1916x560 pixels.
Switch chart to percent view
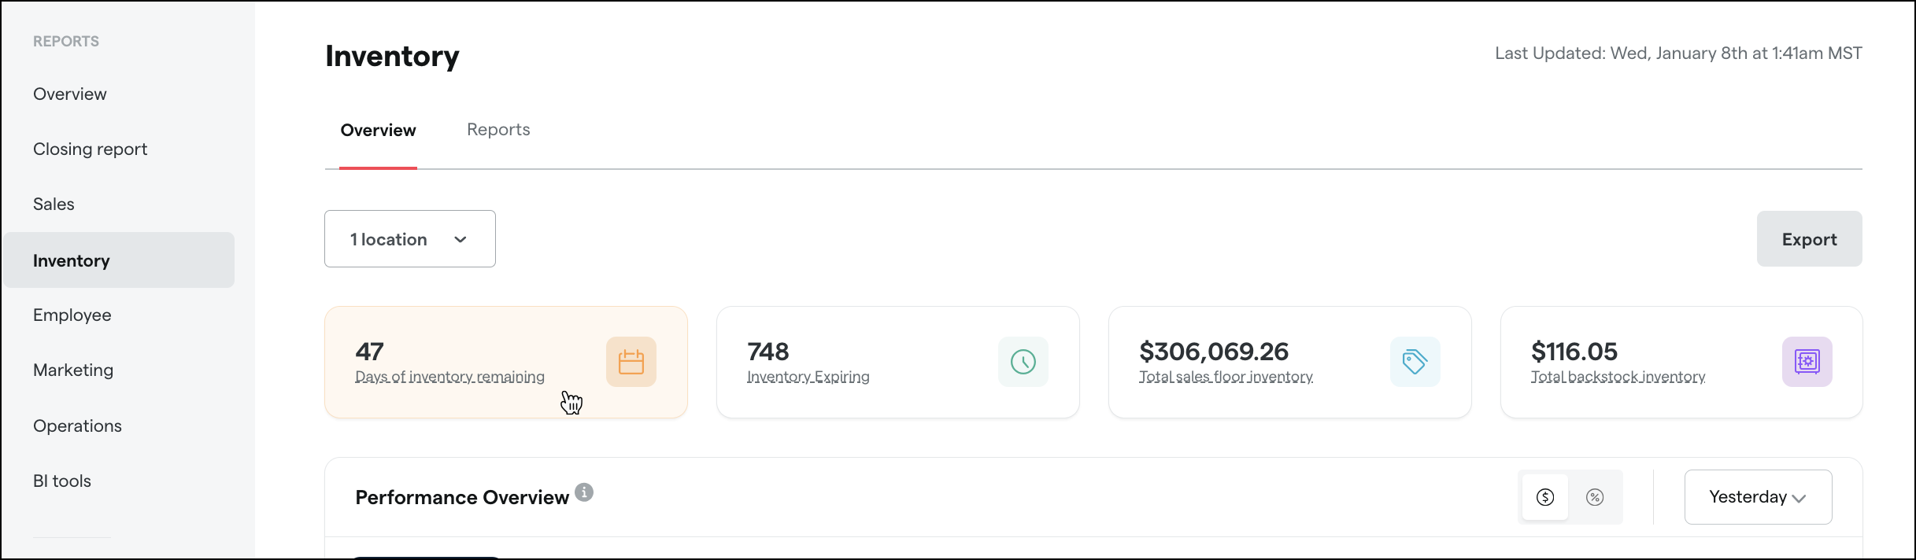coord(1595,497)
